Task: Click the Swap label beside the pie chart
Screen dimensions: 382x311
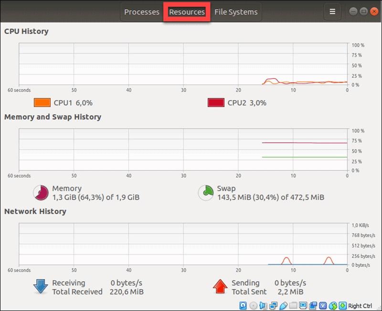Action: (x=226, y=188)
